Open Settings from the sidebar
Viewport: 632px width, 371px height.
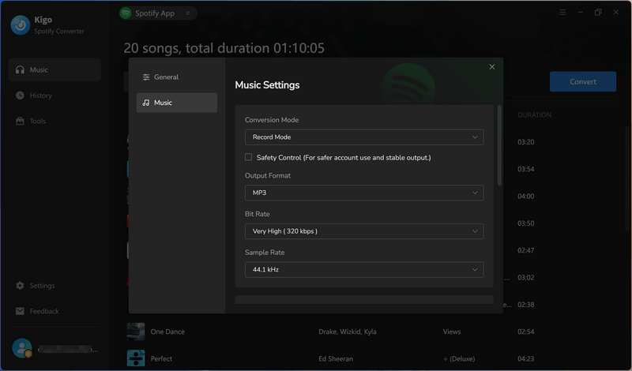coord(55,286)
